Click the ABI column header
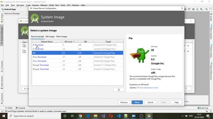The width and height of the screenshot is (213, 119). coord(85,42)
